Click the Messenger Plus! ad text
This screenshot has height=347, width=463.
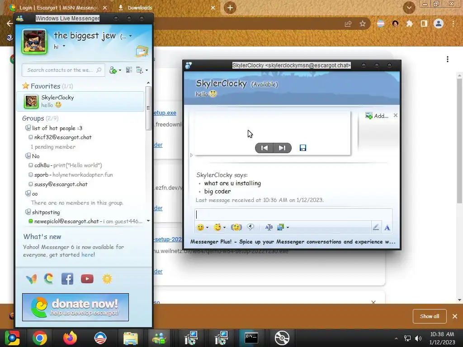click(x=293, y=242)
